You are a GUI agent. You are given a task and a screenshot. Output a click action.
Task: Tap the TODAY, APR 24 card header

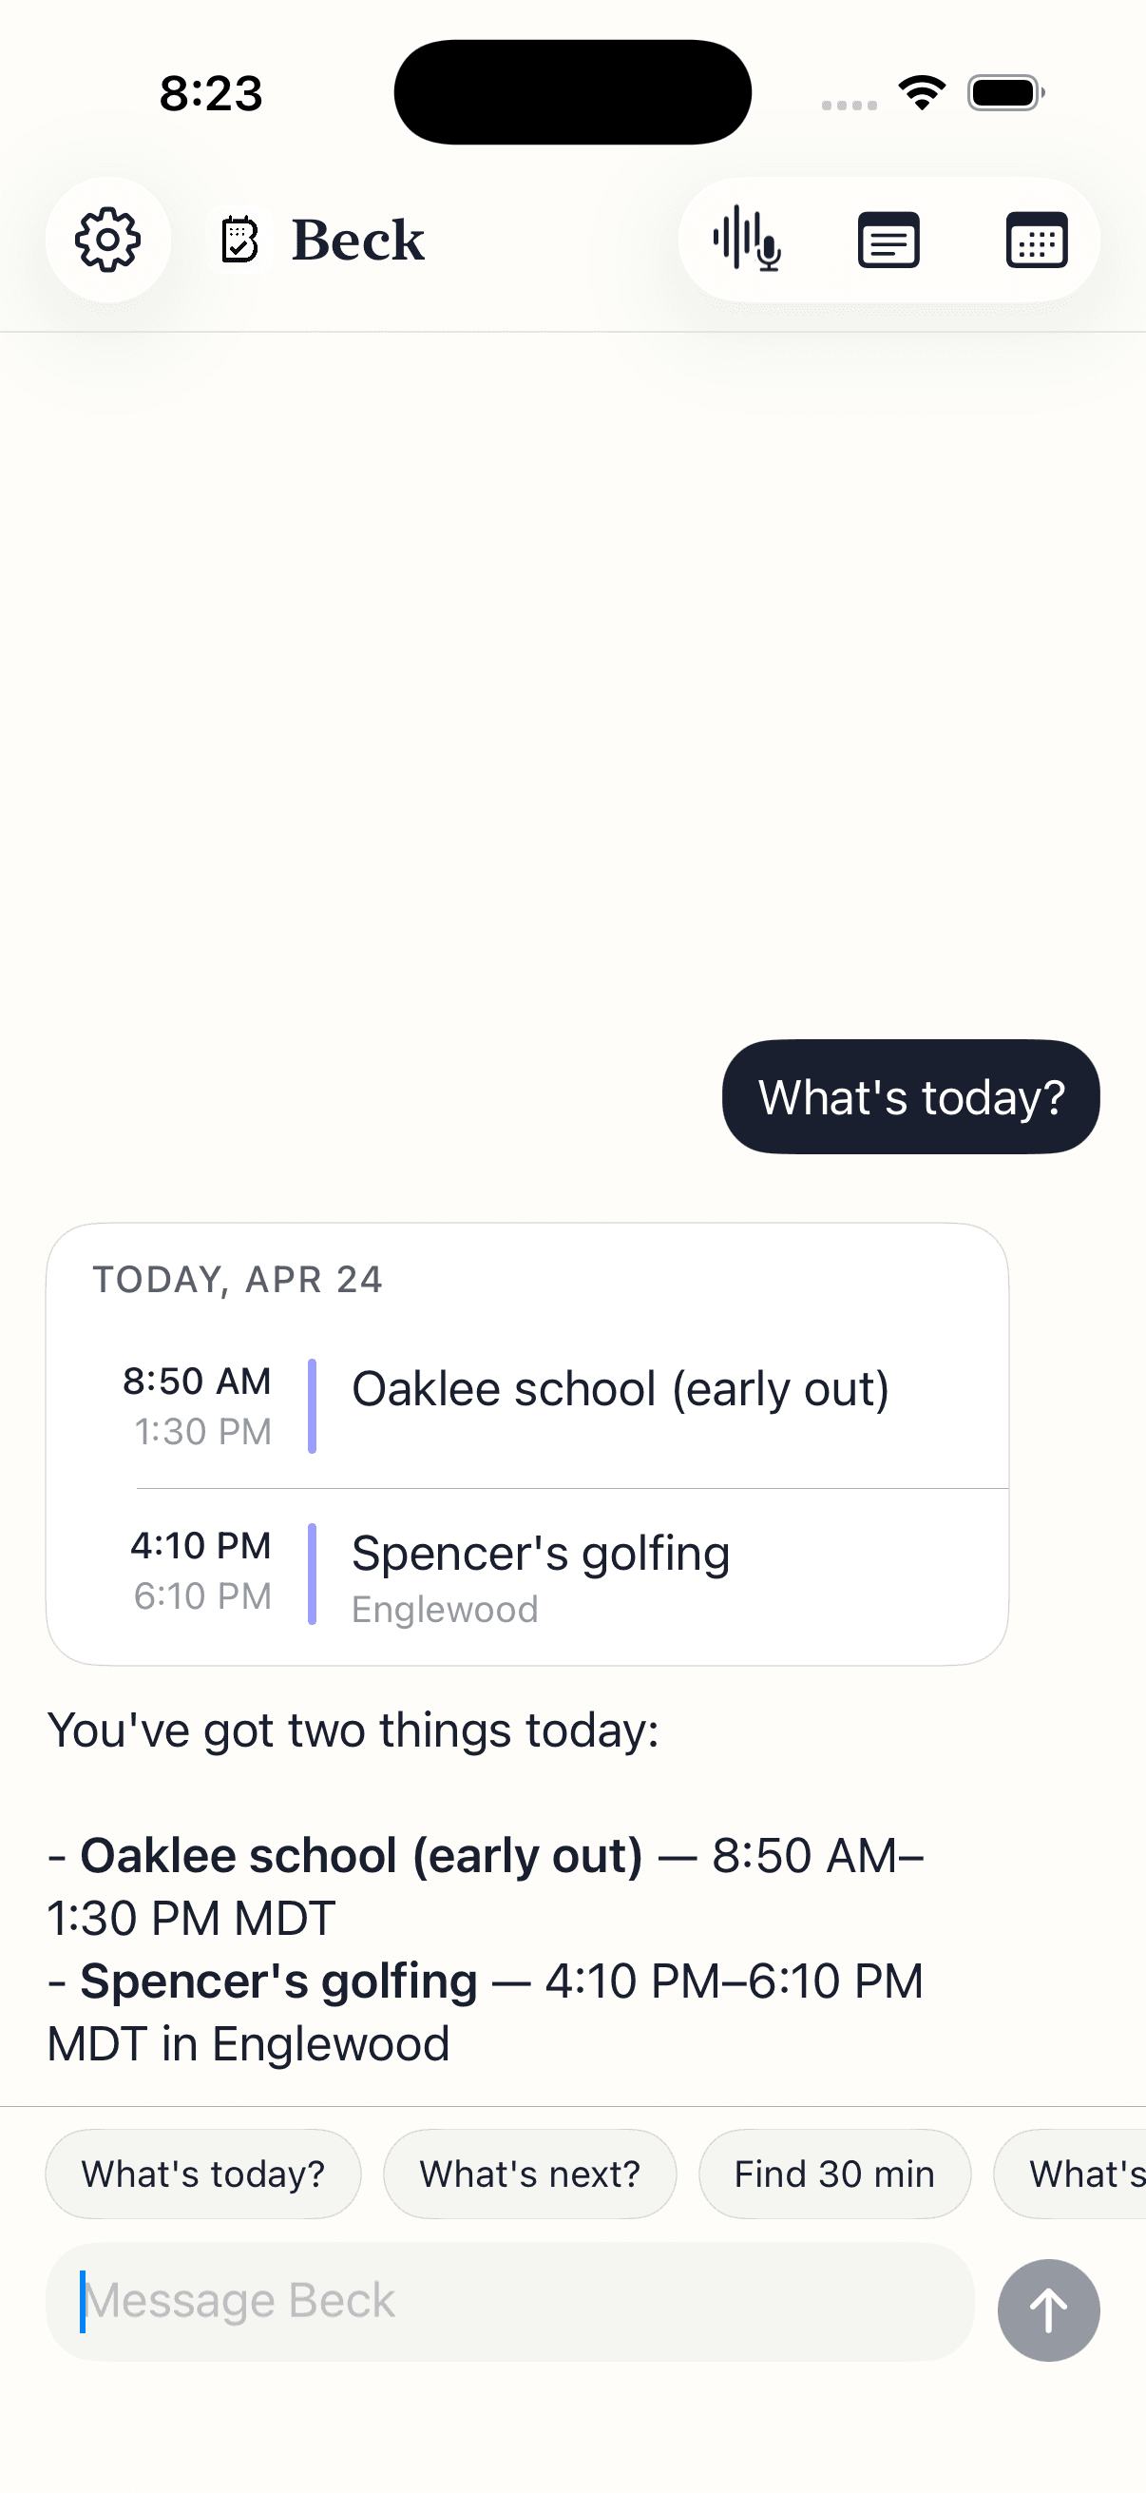238,1280
